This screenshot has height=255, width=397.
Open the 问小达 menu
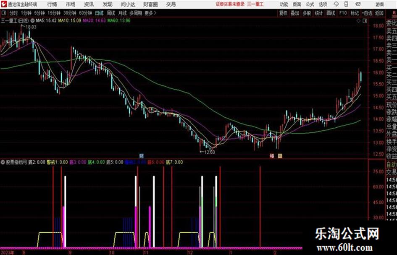[128, 4]
